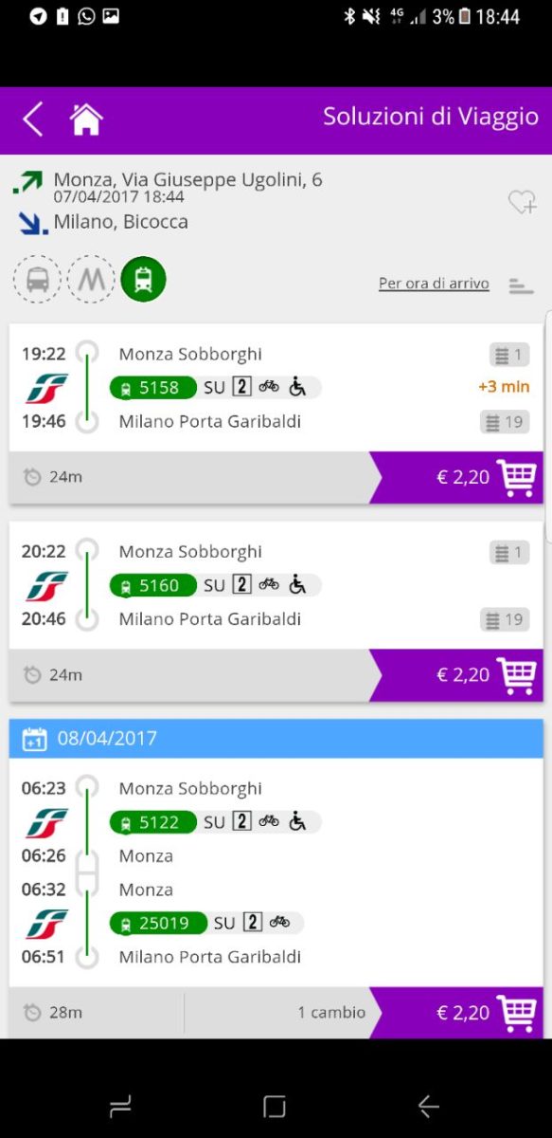Image resolution: width=552 pixels, height=1138 pixels.
Task: Toggle the green train transport filter
Action: point(144,279)
